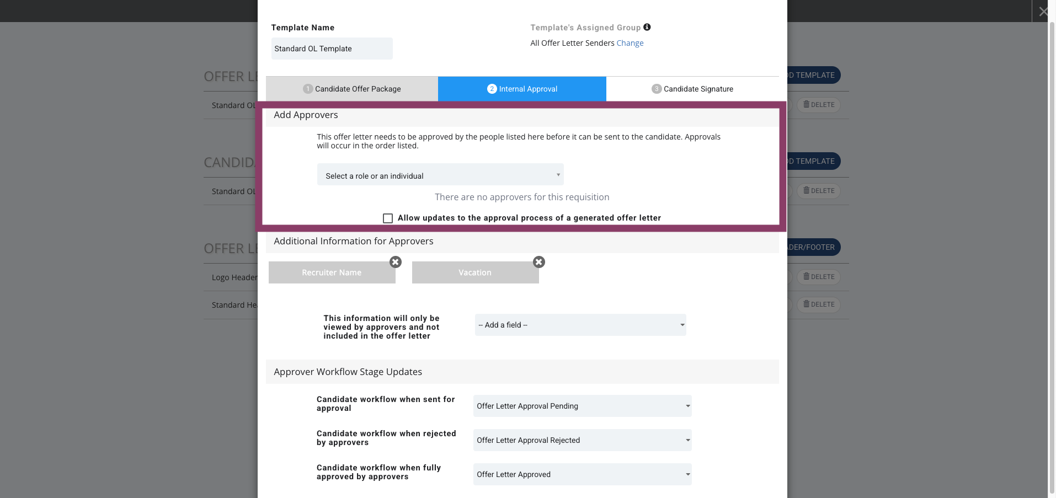Remove the Recruiter Name field
This screenshot has height=498, width=1056.
[396, 262]
